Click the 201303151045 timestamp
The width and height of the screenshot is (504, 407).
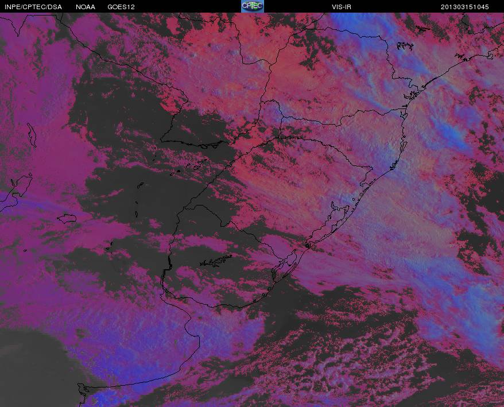pos(465,7)
